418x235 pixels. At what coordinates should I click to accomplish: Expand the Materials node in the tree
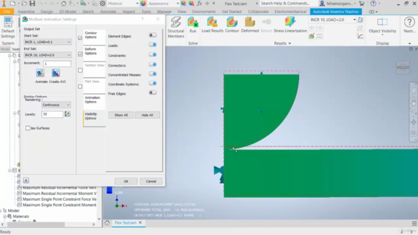pyautogui.click(x=5, y=216)
